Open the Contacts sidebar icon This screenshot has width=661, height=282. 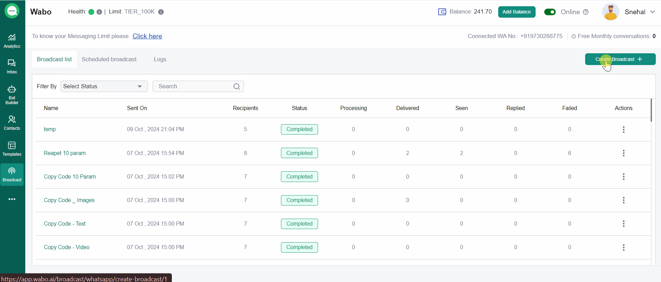pos(12,123)
